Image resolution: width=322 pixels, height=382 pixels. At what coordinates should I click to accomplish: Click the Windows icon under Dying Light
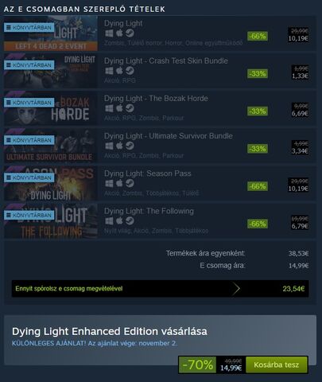109,33
